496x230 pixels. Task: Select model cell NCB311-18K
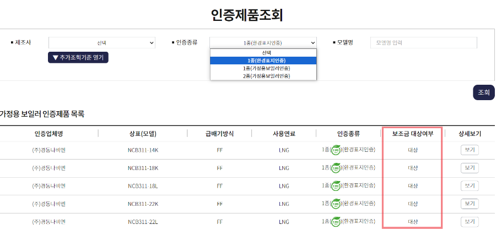(x=143, y=168)
